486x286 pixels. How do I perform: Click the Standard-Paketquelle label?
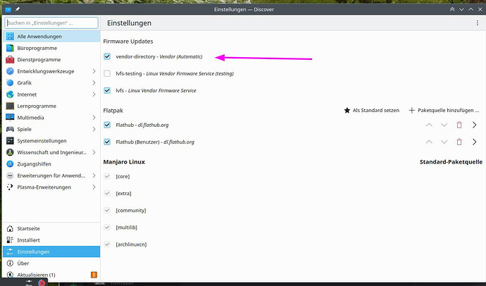[451, 162]
